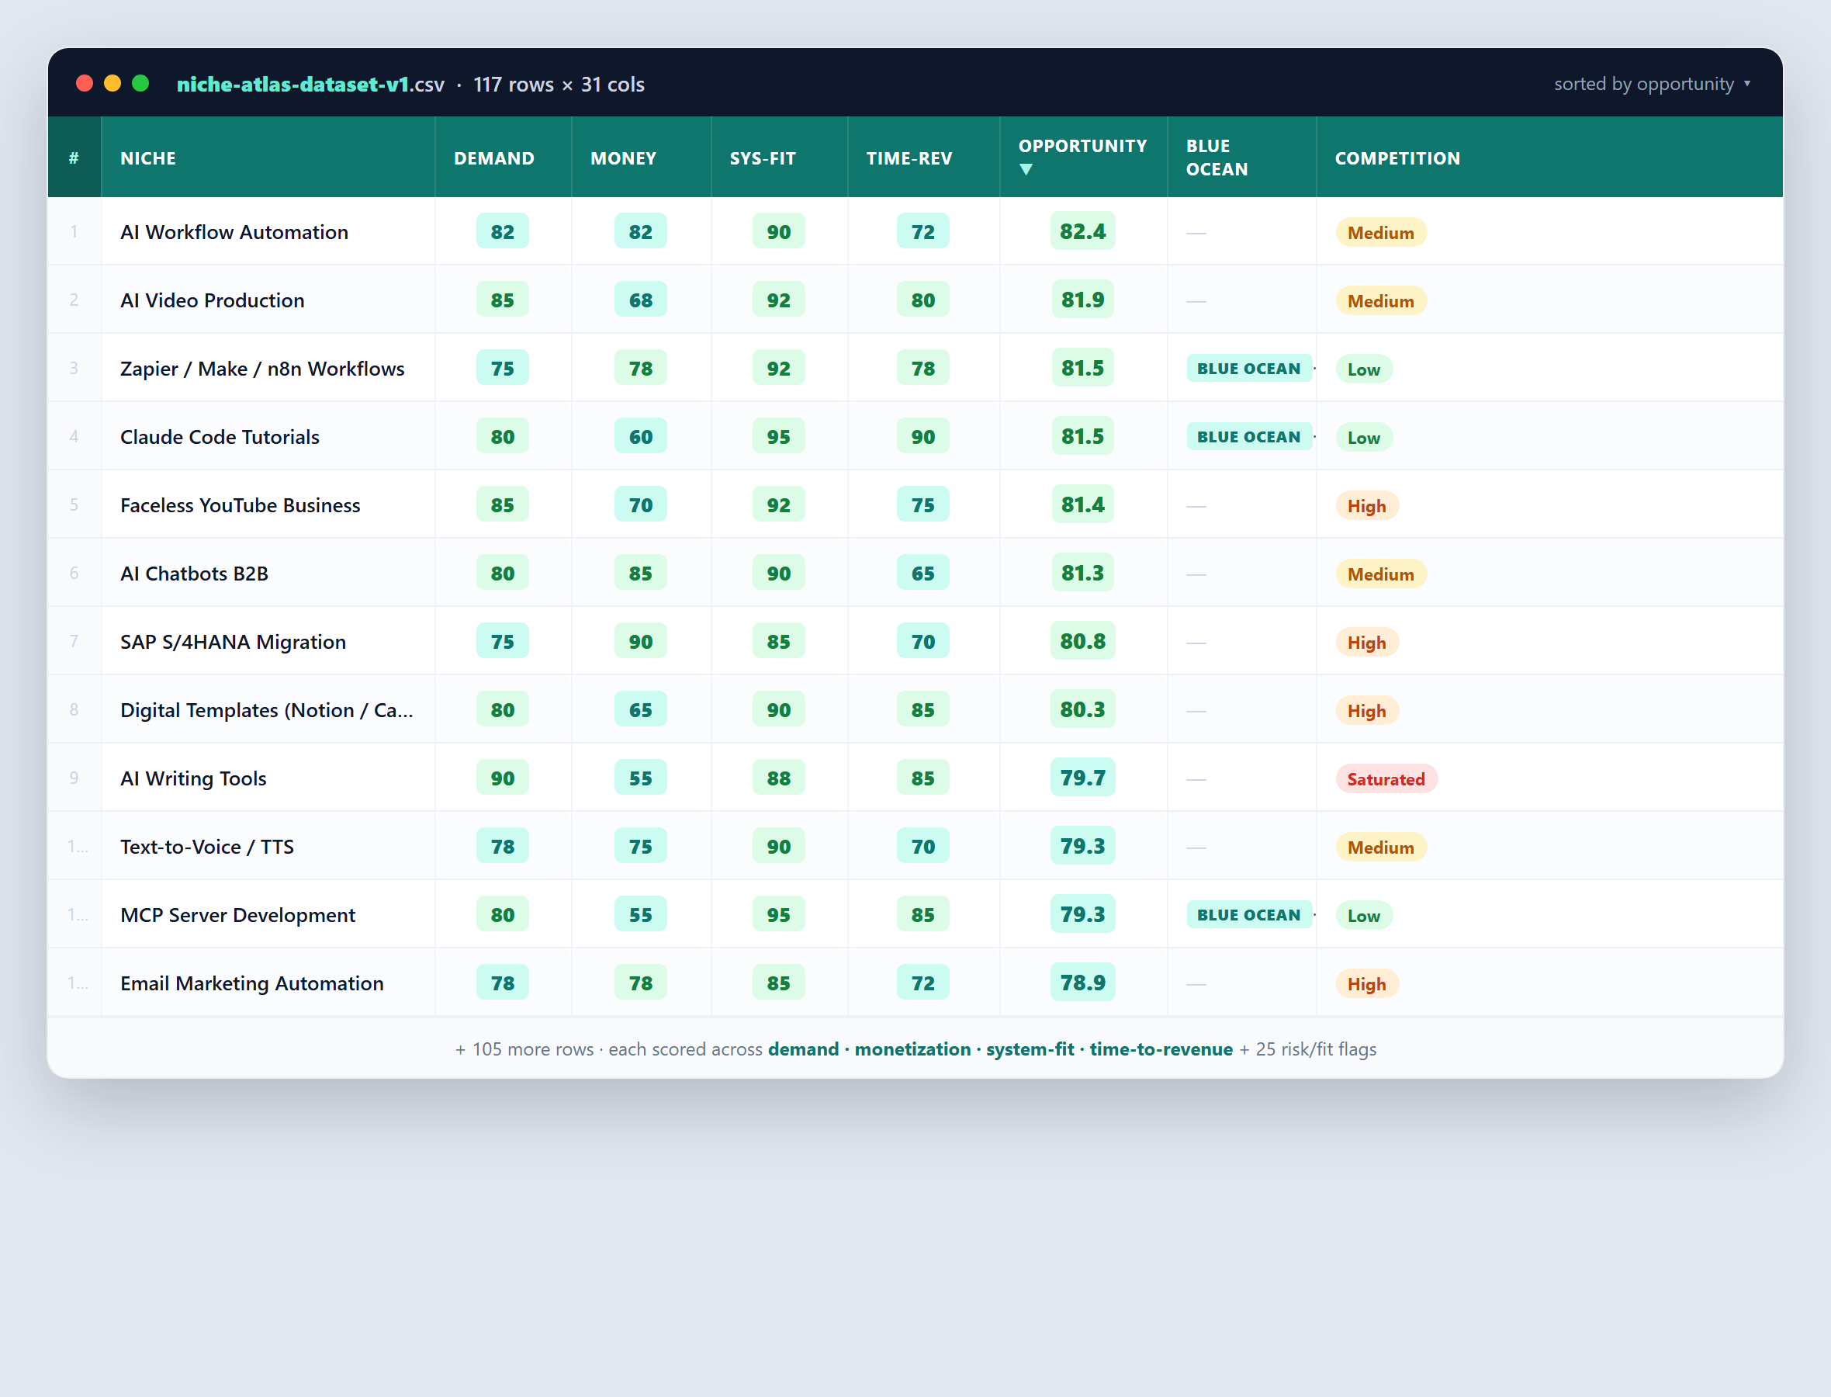
Task: Click the sys-fit score 88 for AI Writing Tools
Action: pyautogui.click(x=778, y=778)
